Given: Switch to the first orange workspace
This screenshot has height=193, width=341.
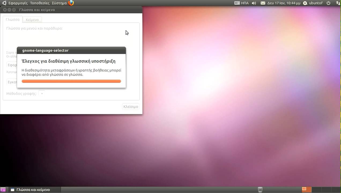Looking at the screenshot, I should [307, 190].
